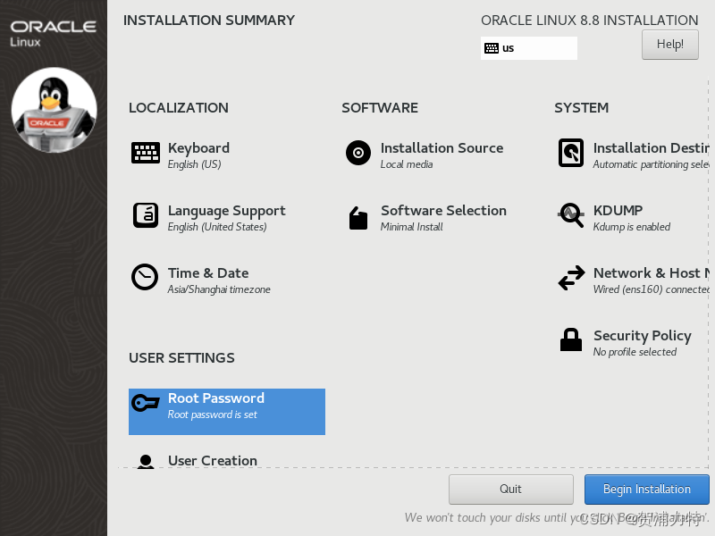This screenshot has height=536, width=715.
Task: Open the Help! button
Action: [669, 45]
